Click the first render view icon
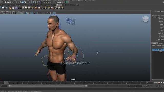Screen dimensions: 164x92 click(58, 2)
